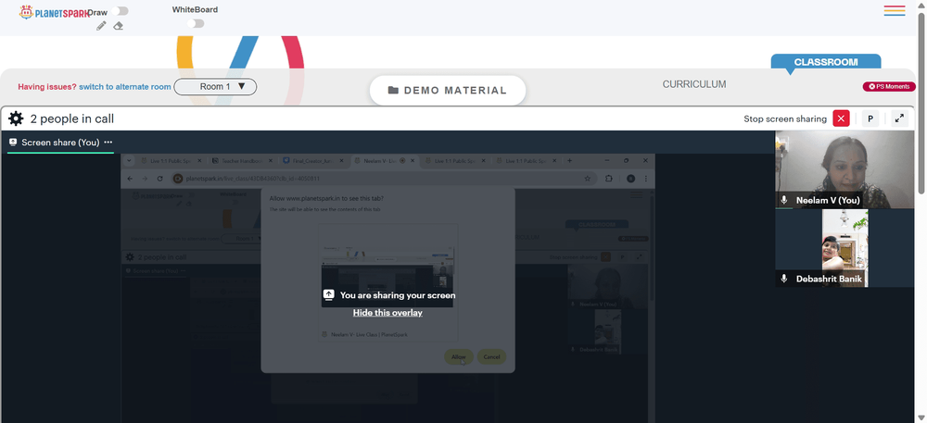Viewport: 927px width, 423px height.
Task: Click browser back arrow in shared preview
Action: (130, 178)
